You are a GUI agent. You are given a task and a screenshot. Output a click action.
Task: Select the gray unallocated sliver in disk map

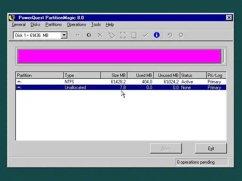pos(223,56)
